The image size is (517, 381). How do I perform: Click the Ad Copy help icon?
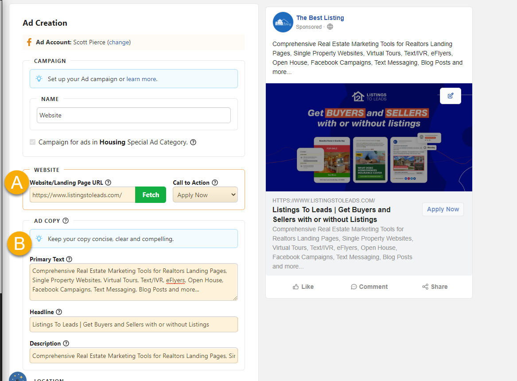click(66, 221)
